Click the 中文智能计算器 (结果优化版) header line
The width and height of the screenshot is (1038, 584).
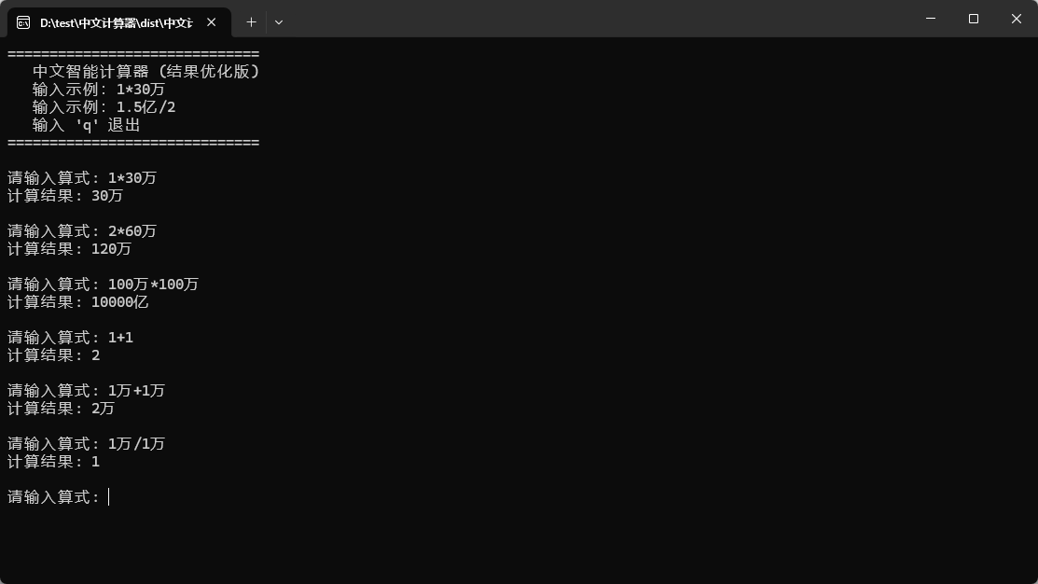pyautogui.click(x=145, y=72)
